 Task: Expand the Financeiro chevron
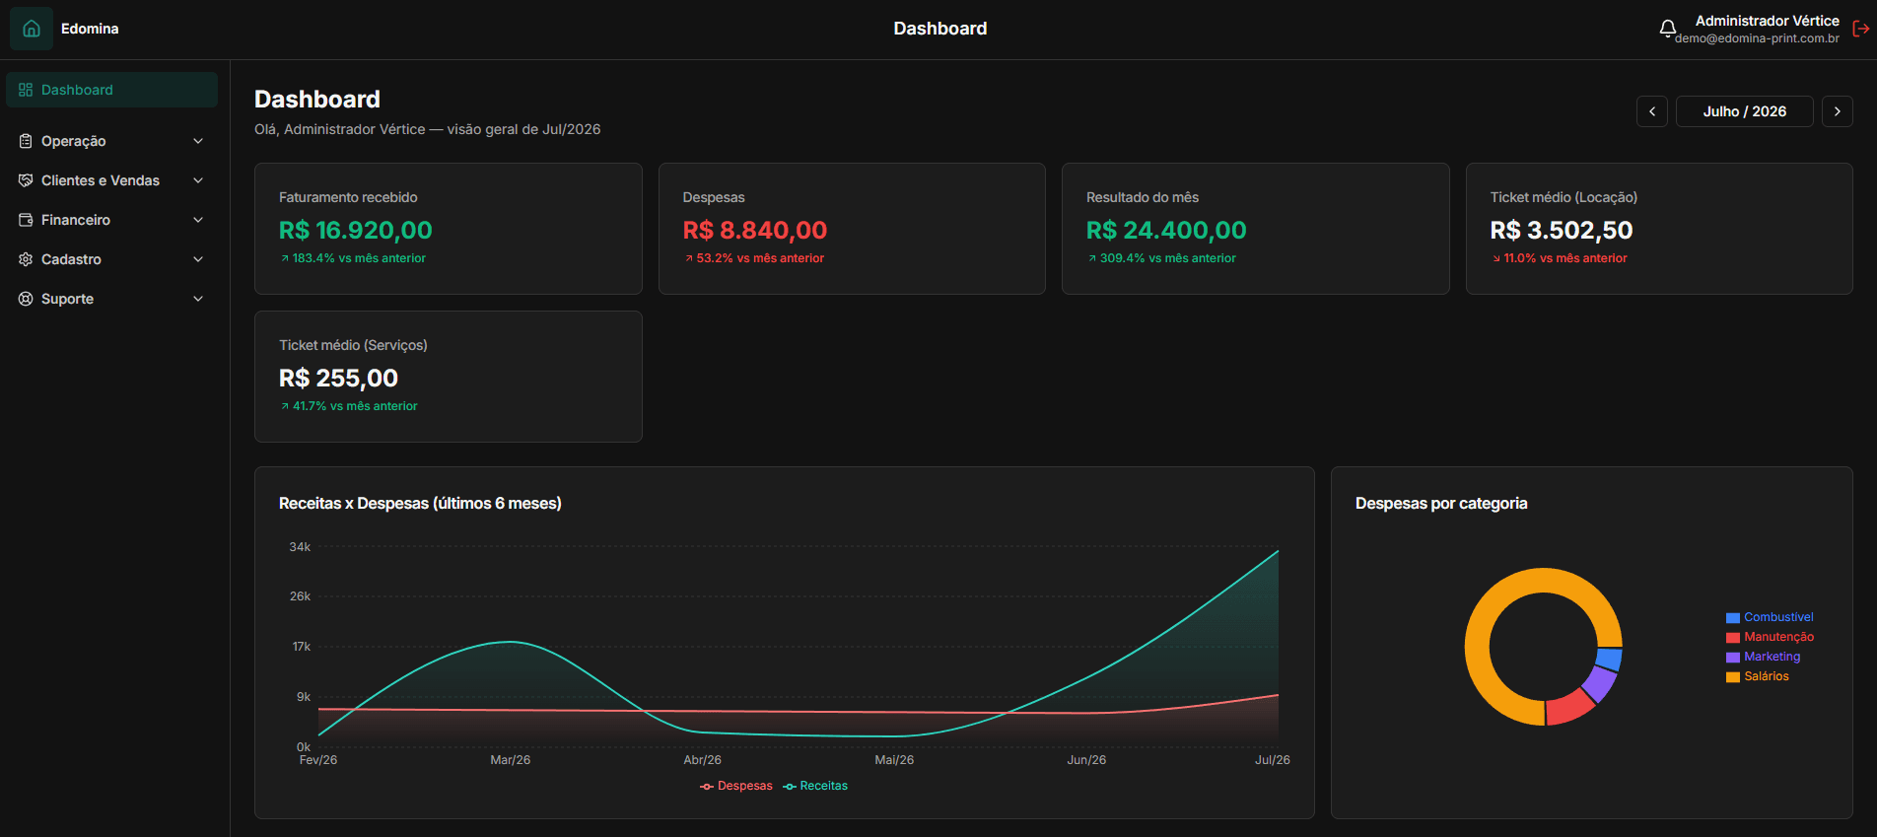tap(198, 220)
